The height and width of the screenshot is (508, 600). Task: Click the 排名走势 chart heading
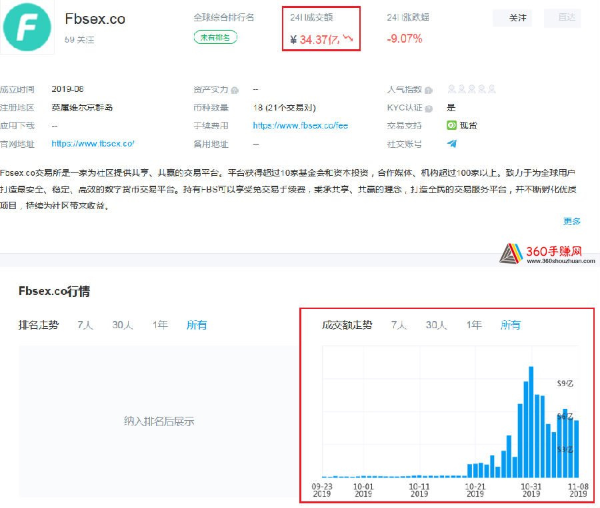pos(39,325)
